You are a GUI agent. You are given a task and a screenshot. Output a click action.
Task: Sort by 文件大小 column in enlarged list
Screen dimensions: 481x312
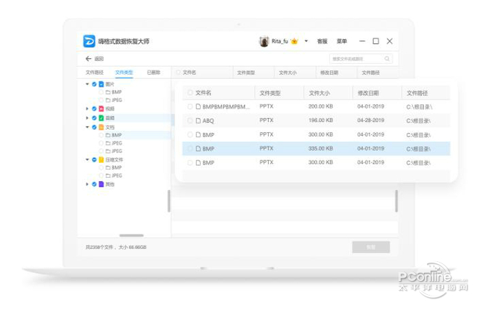[x=319, y=93]
